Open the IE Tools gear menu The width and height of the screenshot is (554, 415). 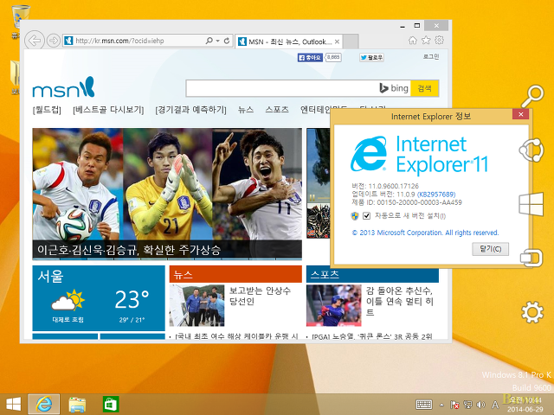[x=440, y=40]
